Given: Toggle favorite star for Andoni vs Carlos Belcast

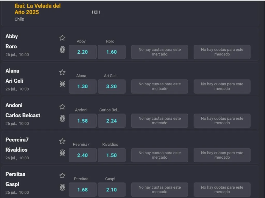Looking at the screenshot, I should pos(62,107).
